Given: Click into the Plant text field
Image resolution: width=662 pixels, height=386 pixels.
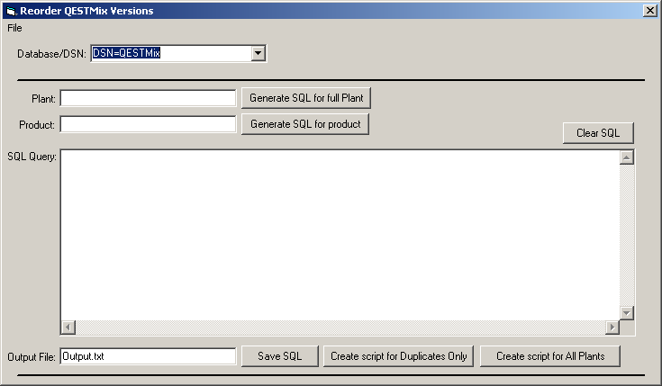Looking at the screenshot, I should click(148, 97).
